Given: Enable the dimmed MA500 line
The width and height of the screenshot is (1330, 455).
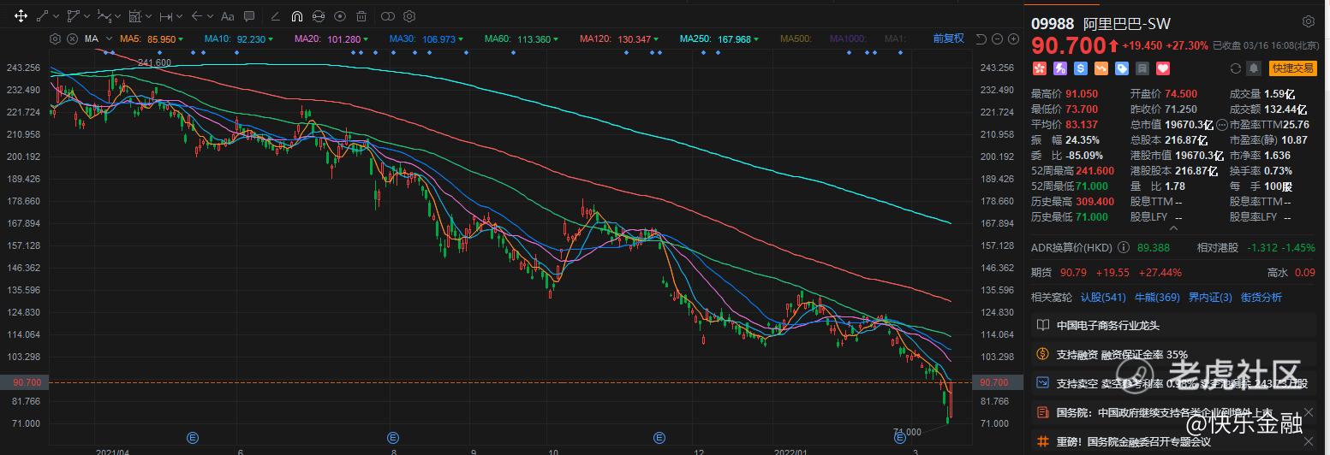Looking at the screenshot, I should 796,39.
